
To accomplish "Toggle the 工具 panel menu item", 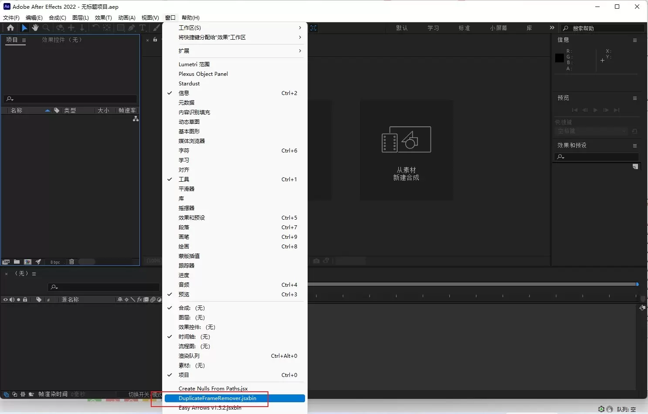I will [234, 180].
